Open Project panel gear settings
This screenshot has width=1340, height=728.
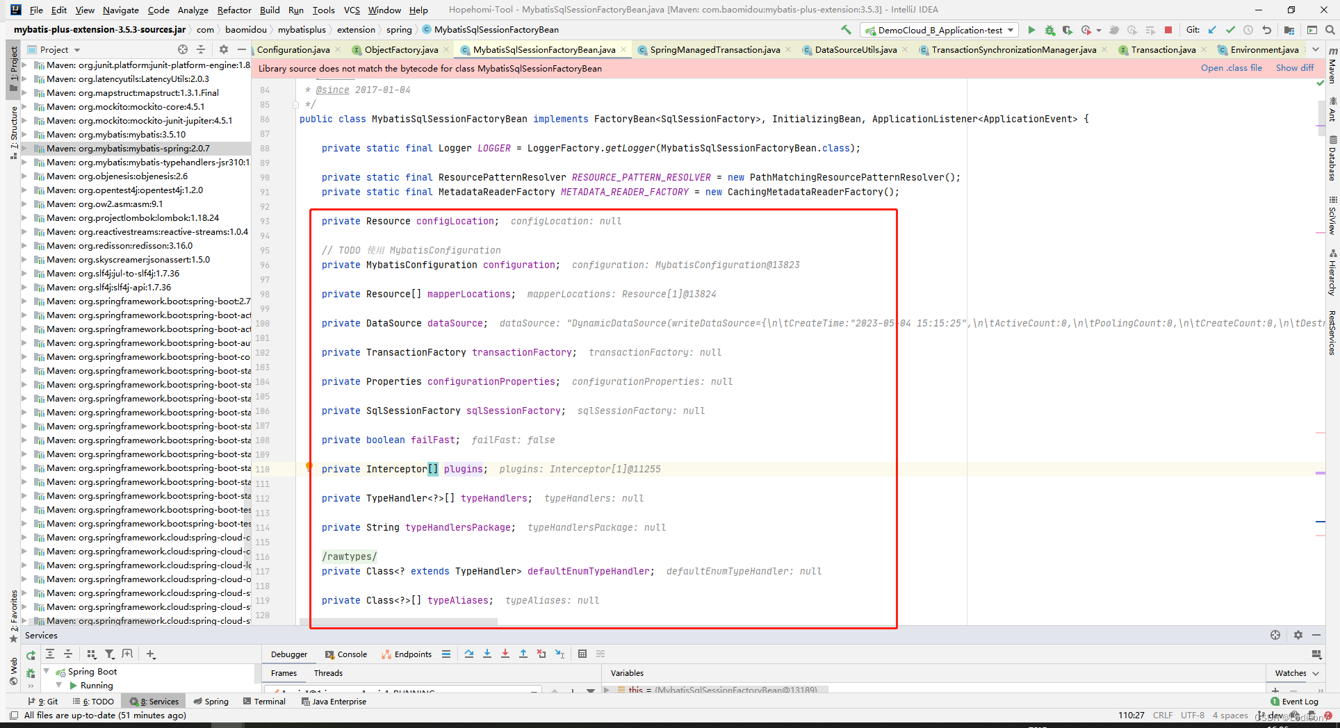[223, 49]
